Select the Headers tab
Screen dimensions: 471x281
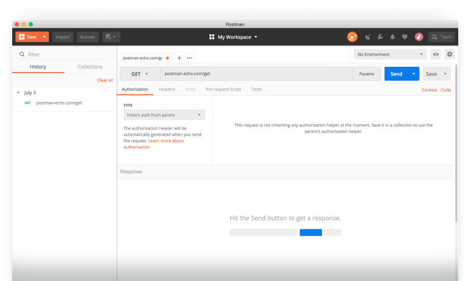[x=167, y=89]
